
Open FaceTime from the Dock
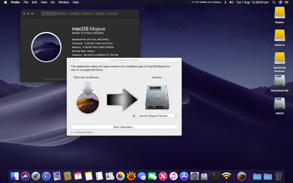point(152,176)
